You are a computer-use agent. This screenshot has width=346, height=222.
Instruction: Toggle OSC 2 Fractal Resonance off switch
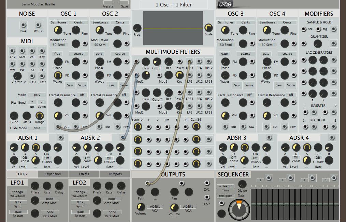point(124,95)
